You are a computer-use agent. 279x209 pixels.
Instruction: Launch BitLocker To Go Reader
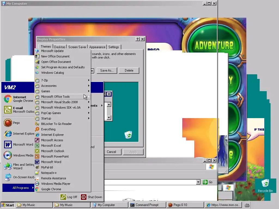click(63, 124)
